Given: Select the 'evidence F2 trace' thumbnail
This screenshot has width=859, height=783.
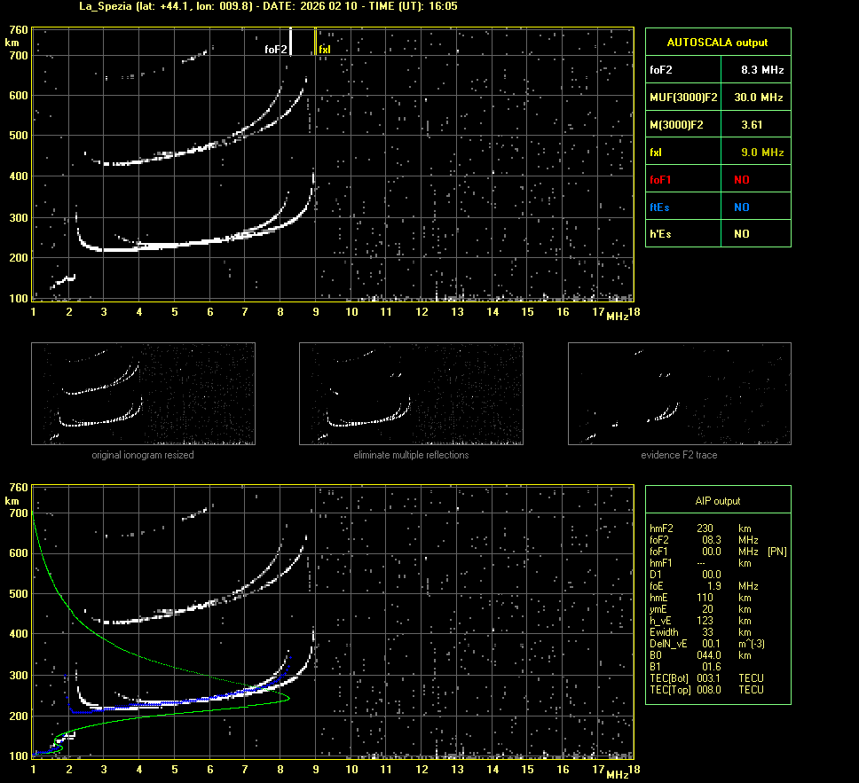Looking at the screenshot, I should tap(679, 394).
